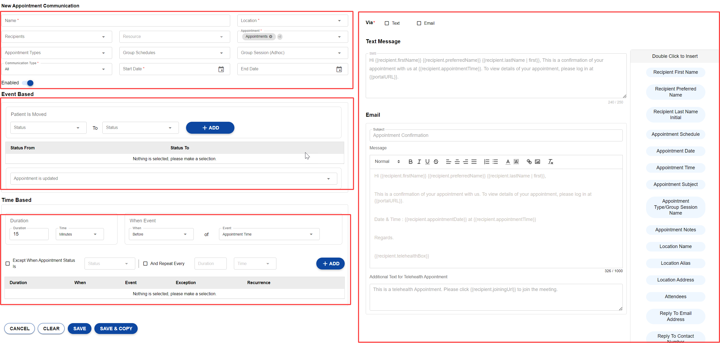Insert Recipient First Name placeholder
This screenshot has height=343, width=720.
click(675, 72)
